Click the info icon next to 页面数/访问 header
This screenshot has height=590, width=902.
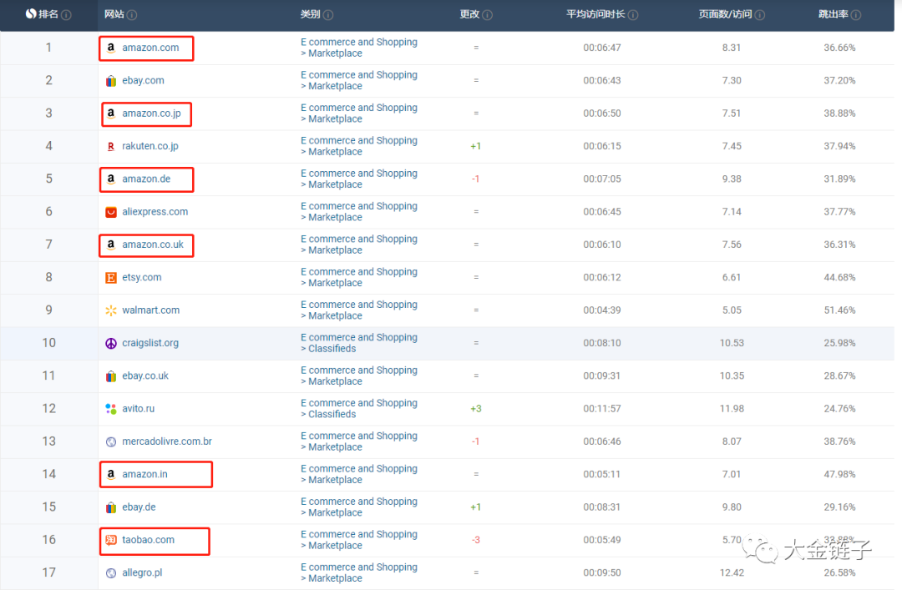(759, 15)
